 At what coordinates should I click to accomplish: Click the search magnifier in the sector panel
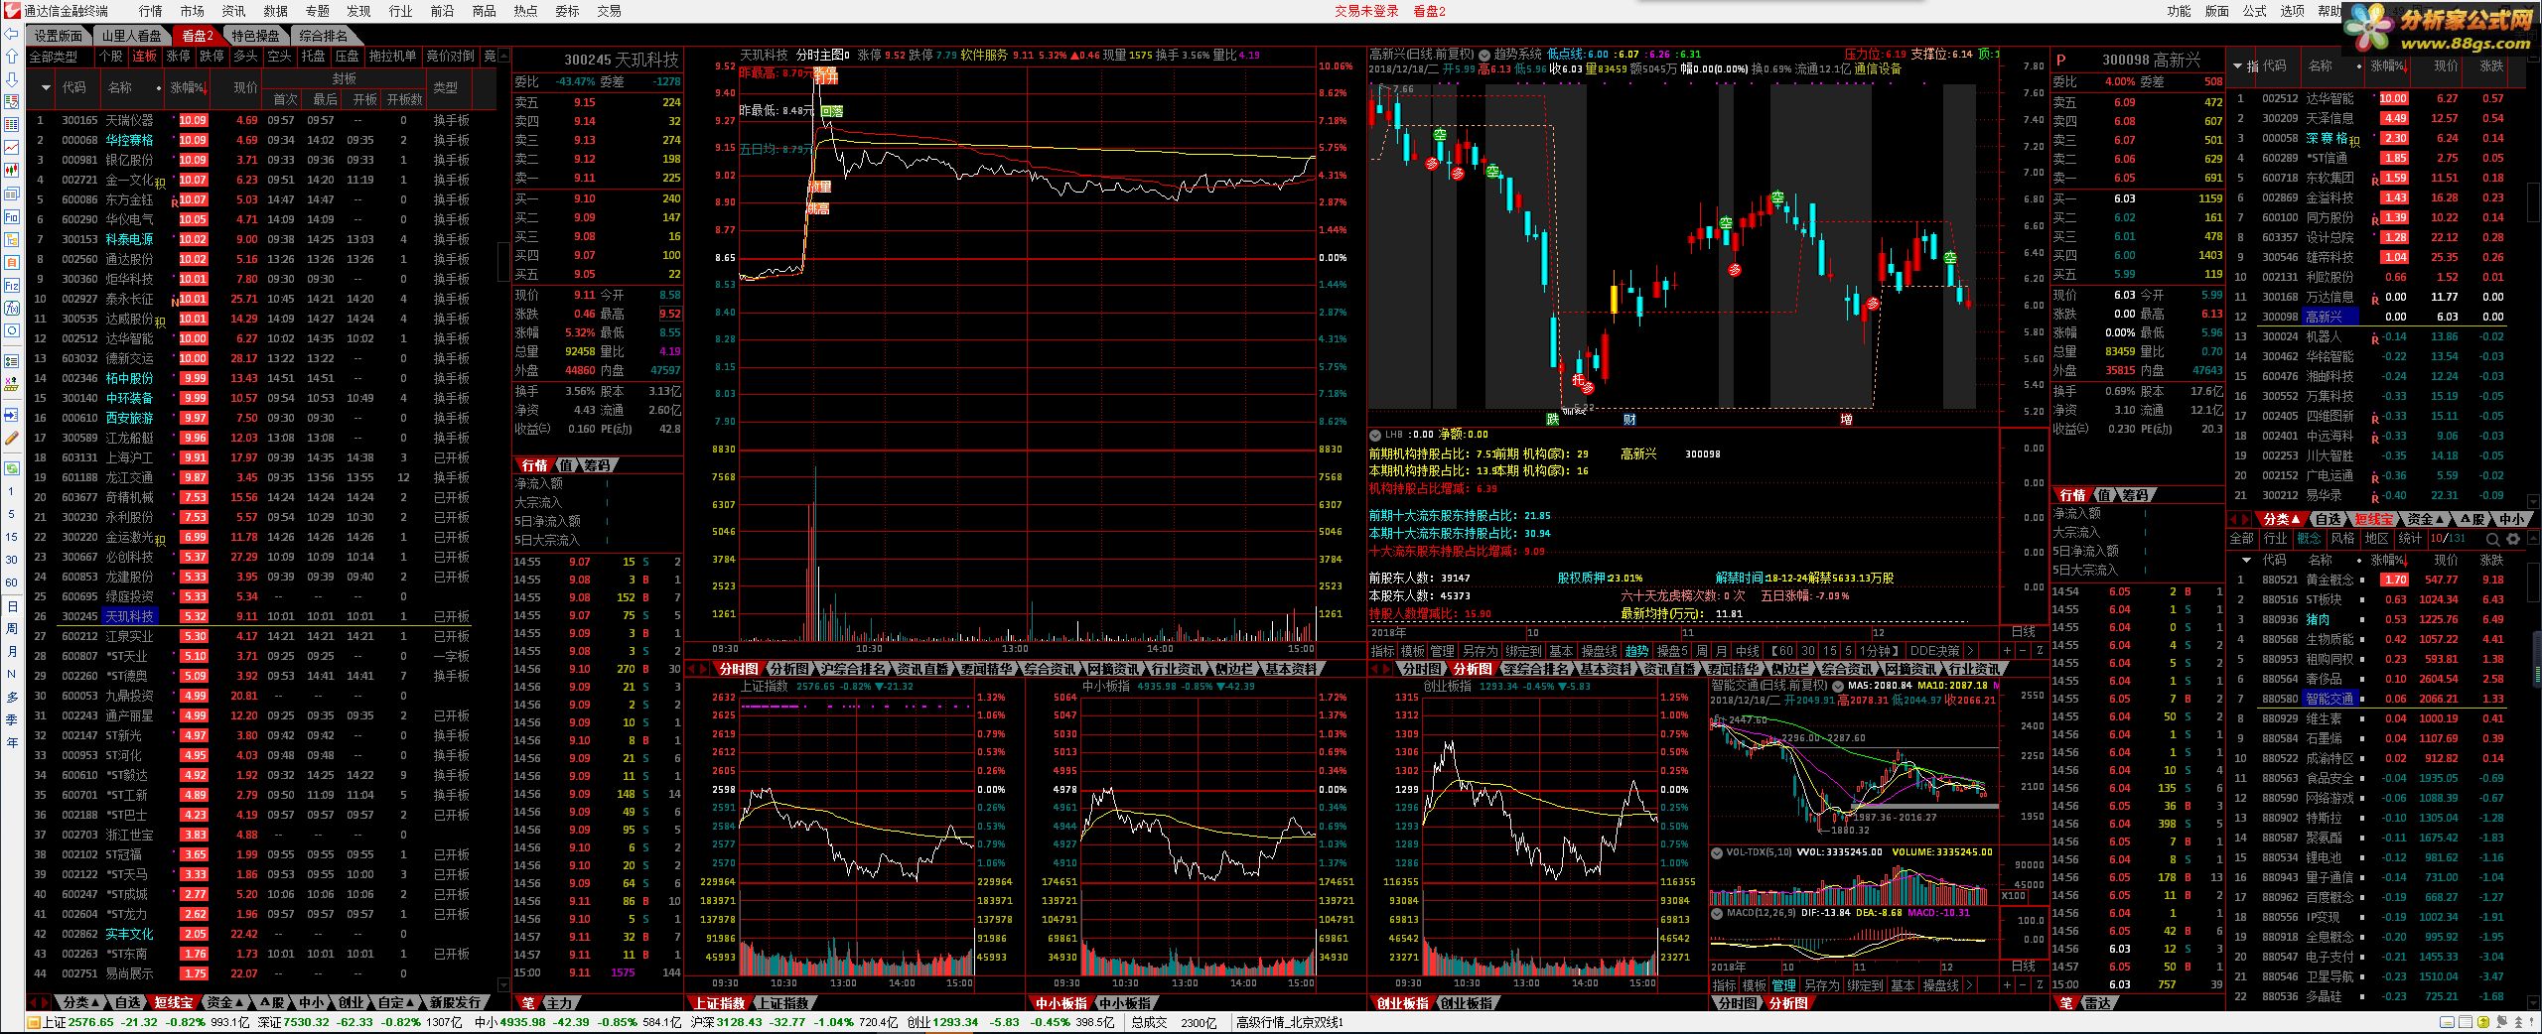coord(2493,539)
